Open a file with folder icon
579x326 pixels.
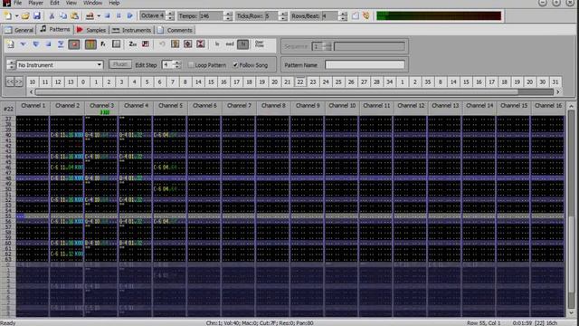pos(25,16)
